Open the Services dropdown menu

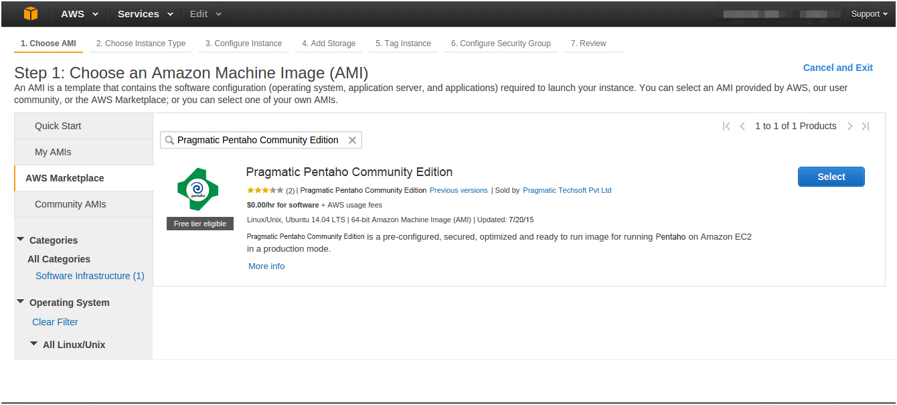[x=145, y=14]
